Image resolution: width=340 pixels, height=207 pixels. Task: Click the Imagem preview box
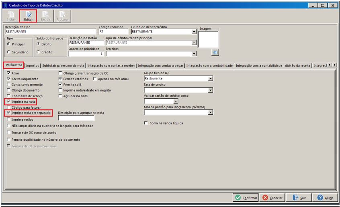[x=208, y=39]
